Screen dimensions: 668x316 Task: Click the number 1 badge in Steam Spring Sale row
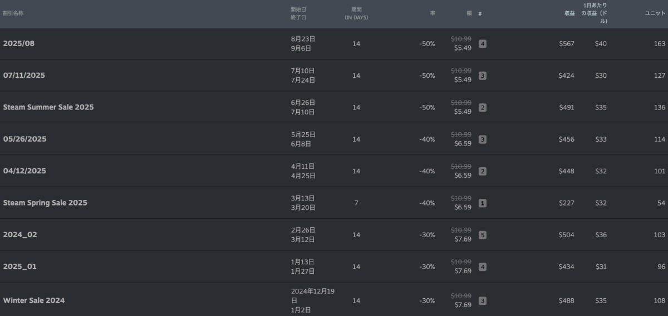(x=483, y=203)
